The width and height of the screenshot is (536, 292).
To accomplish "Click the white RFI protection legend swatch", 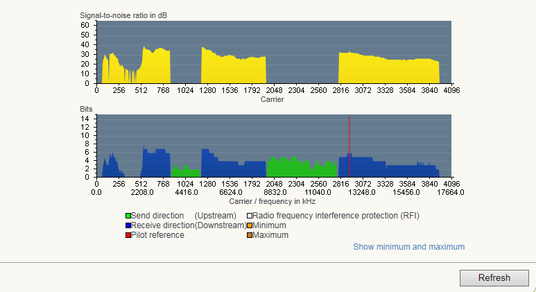I will click(x=250, y=216).
